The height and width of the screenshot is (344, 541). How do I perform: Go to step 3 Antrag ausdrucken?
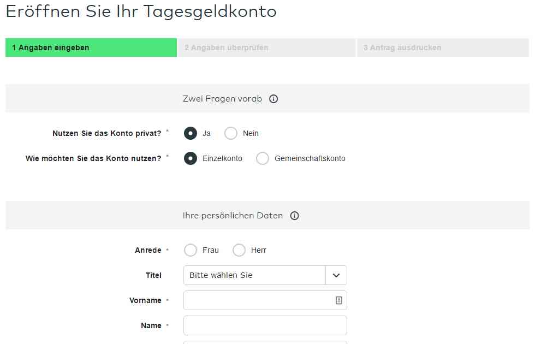tap(443, 48)
